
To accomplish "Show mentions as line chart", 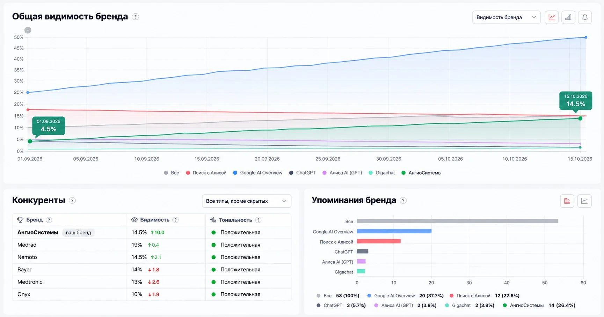I will click(x=584, y=201).
